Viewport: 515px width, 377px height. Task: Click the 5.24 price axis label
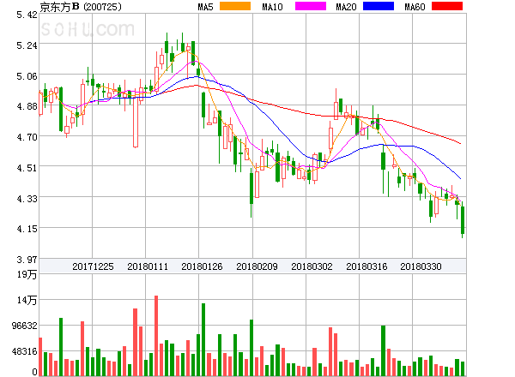coord(27,45)
